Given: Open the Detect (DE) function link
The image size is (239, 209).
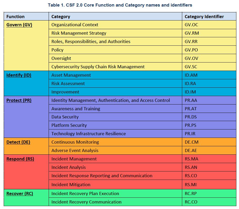Looking at the screenshot, I should click(18, 142).
